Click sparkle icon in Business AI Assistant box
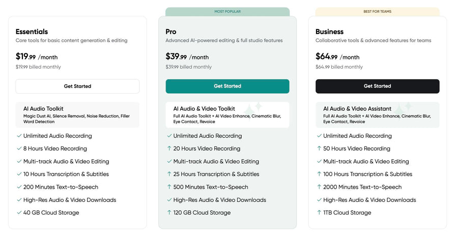456x235 pixels. pyautogui.click(x=403, y=108)
